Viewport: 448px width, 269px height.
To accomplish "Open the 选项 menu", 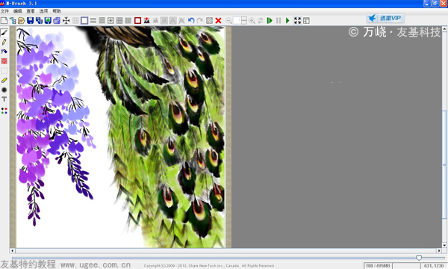I will [x=43, y=11].
